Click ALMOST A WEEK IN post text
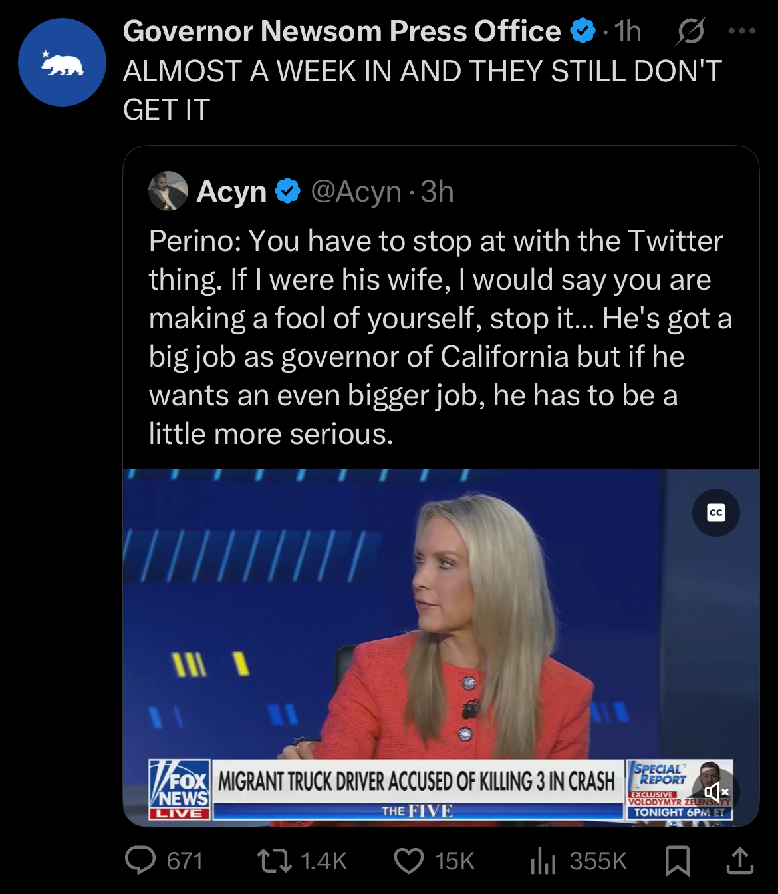 coord(422,90)
